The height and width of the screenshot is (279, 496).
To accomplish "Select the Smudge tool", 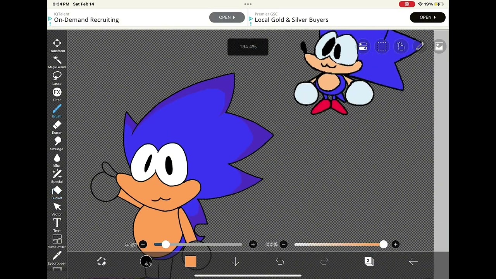I will click(x=57, y=144).
